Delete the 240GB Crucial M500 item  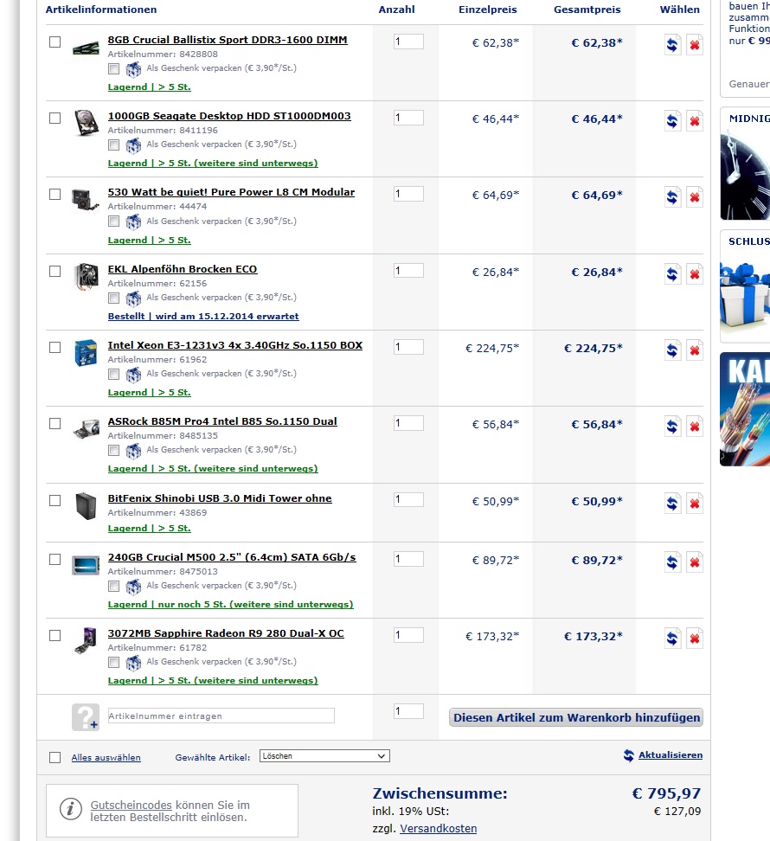695,562
